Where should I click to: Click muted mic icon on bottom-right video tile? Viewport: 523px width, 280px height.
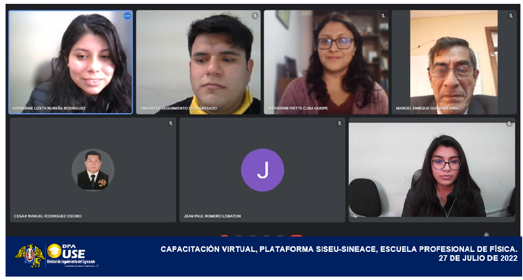pos(509,124)
